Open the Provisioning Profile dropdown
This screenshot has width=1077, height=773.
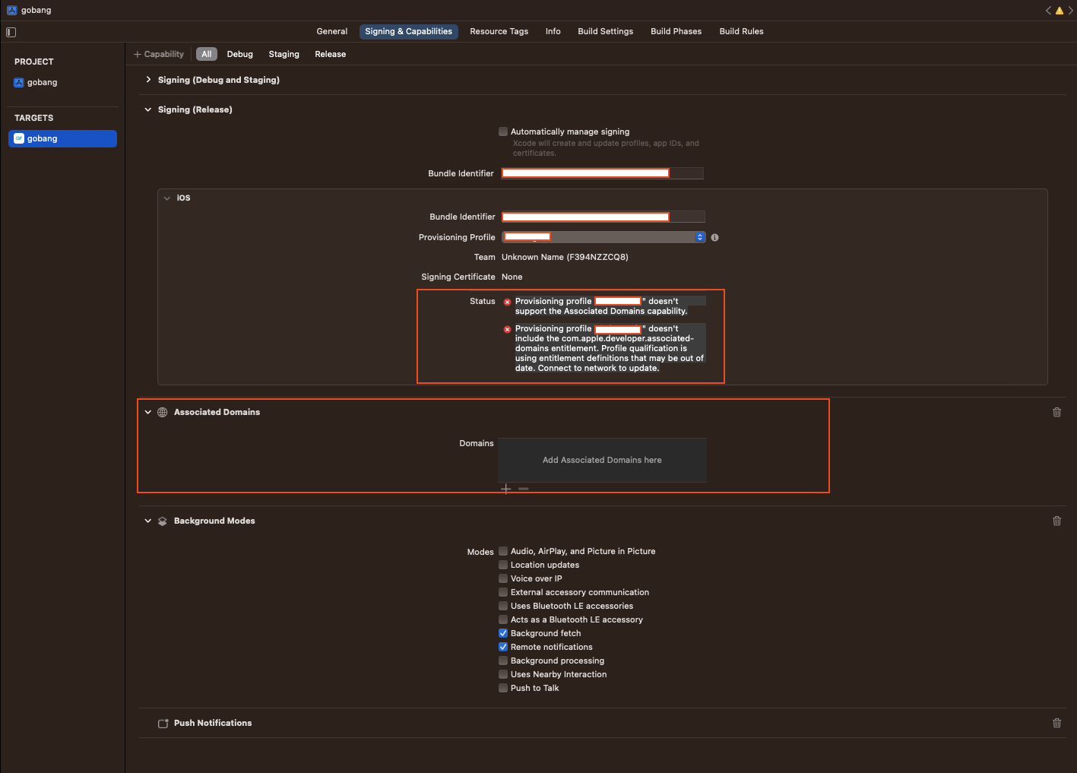(603, 237)
